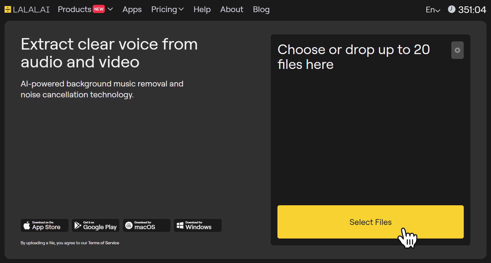Click the clock icon beside remaining minutes
Screen dimensions: 491x263
451,9
